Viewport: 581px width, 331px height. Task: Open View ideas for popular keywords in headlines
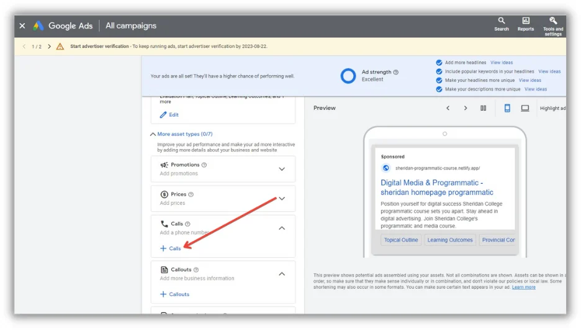click(549, 71)
